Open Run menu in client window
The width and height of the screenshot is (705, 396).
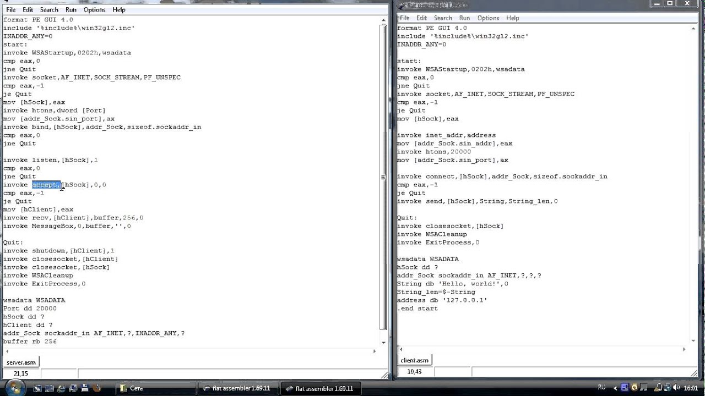point(465,18)
